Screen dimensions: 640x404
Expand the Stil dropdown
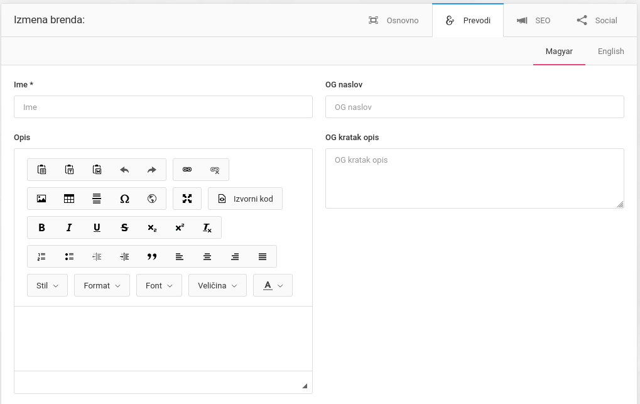point(47,285)
